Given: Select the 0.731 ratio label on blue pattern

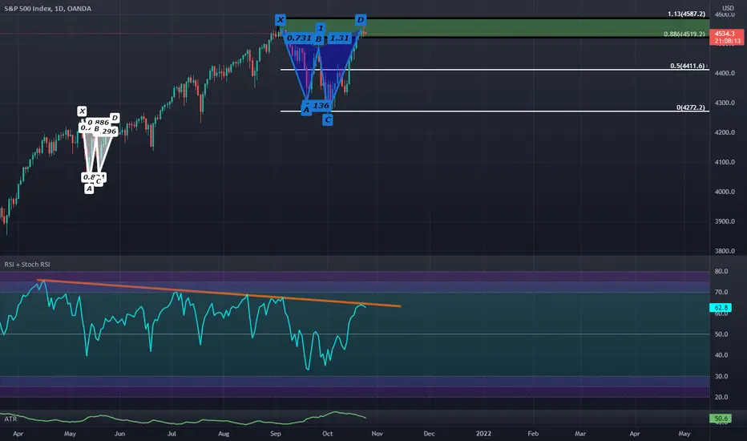Looking at the screenshot, I should [x=299, y=38].
